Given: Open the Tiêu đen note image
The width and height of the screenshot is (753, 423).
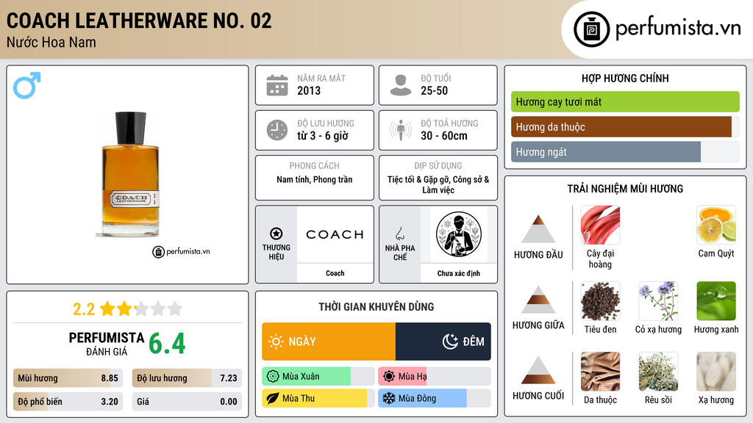Looking at the screenshot, I should tap(600, 301).
